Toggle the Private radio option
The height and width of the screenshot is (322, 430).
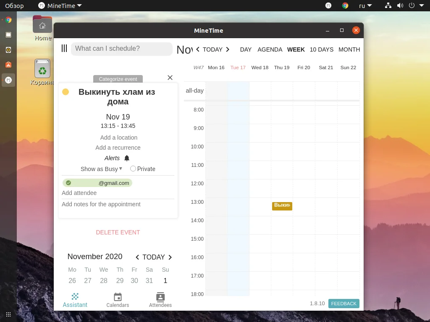(x=133, y=169)
